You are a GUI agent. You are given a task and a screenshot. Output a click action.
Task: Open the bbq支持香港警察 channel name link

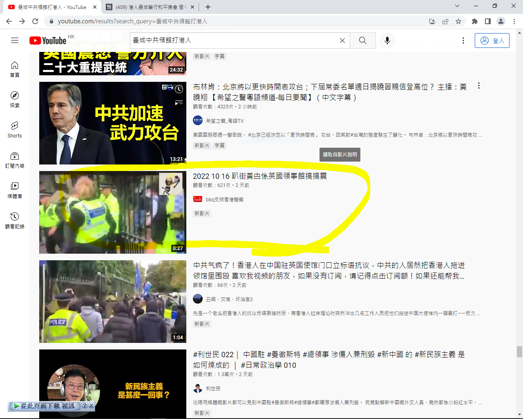pos(224,199)
